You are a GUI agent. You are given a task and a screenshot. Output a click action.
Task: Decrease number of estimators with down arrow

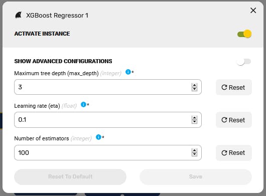(x=194, y=154)
